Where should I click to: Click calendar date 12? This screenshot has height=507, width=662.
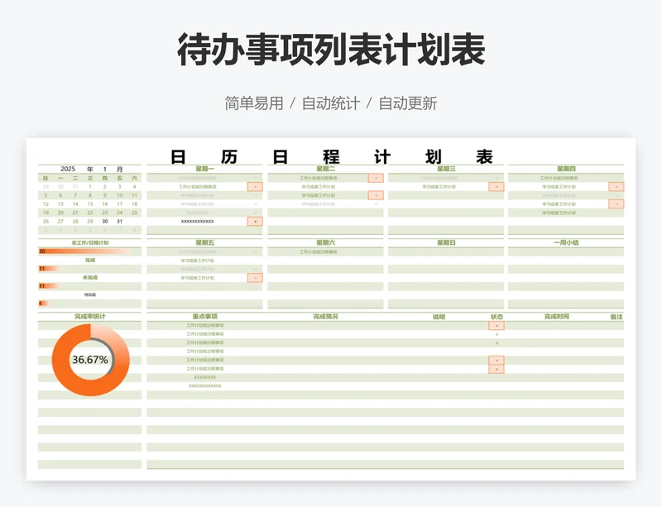[46, 204]
